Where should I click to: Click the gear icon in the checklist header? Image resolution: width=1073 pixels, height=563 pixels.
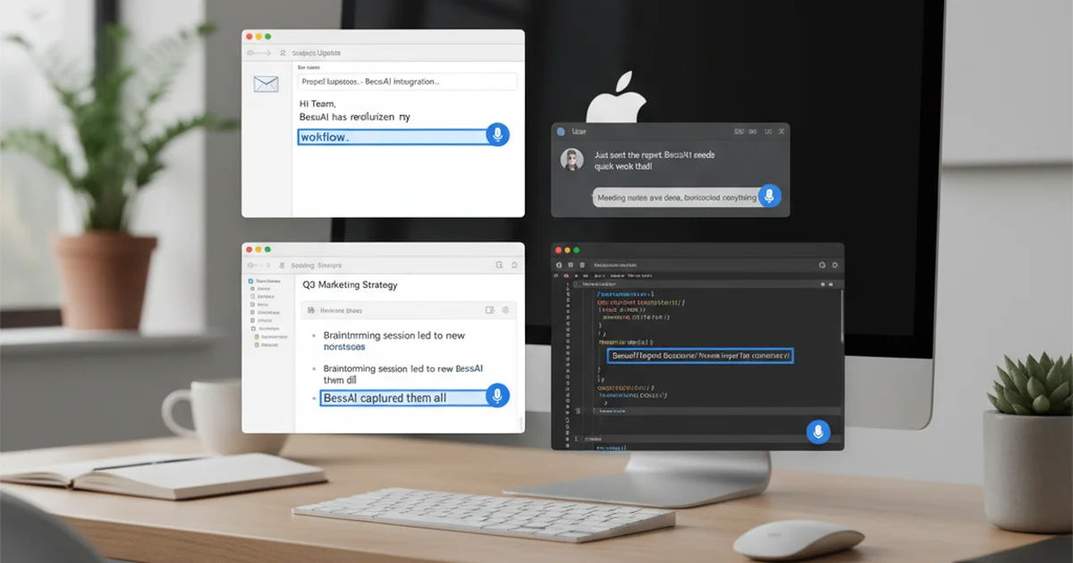505,309
